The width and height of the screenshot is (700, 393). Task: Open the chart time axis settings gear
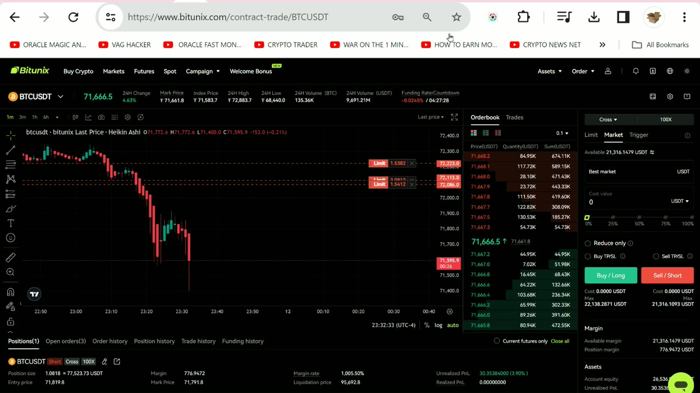point(450,311)
